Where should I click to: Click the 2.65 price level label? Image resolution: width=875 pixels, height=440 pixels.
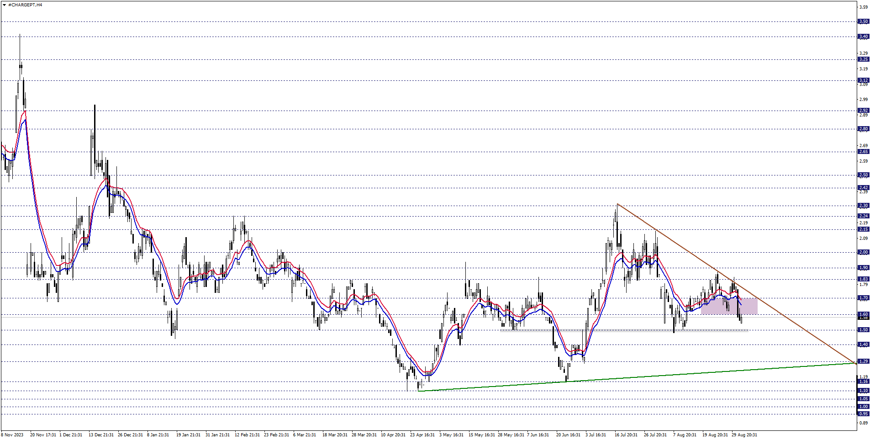tap(863, 152)
